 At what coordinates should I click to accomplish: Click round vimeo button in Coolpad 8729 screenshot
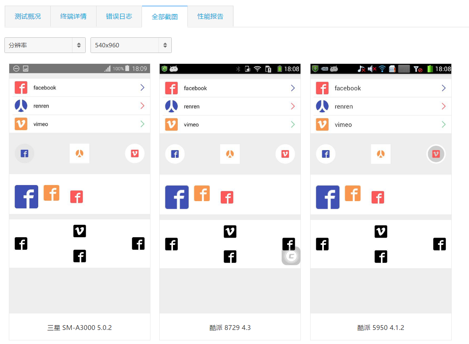tap(285, 154)
